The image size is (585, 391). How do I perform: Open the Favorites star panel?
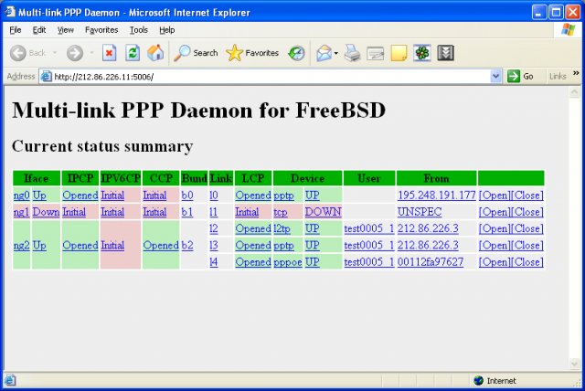point(252,53)
